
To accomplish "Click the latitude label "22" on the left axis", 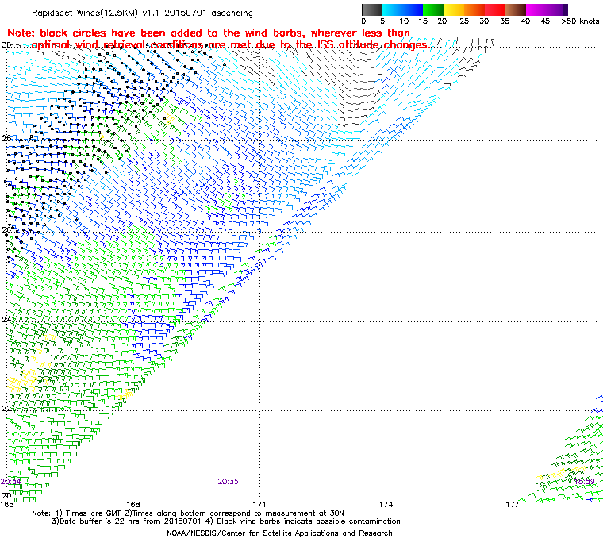I will pyautogui.click(x=6, y=408).
